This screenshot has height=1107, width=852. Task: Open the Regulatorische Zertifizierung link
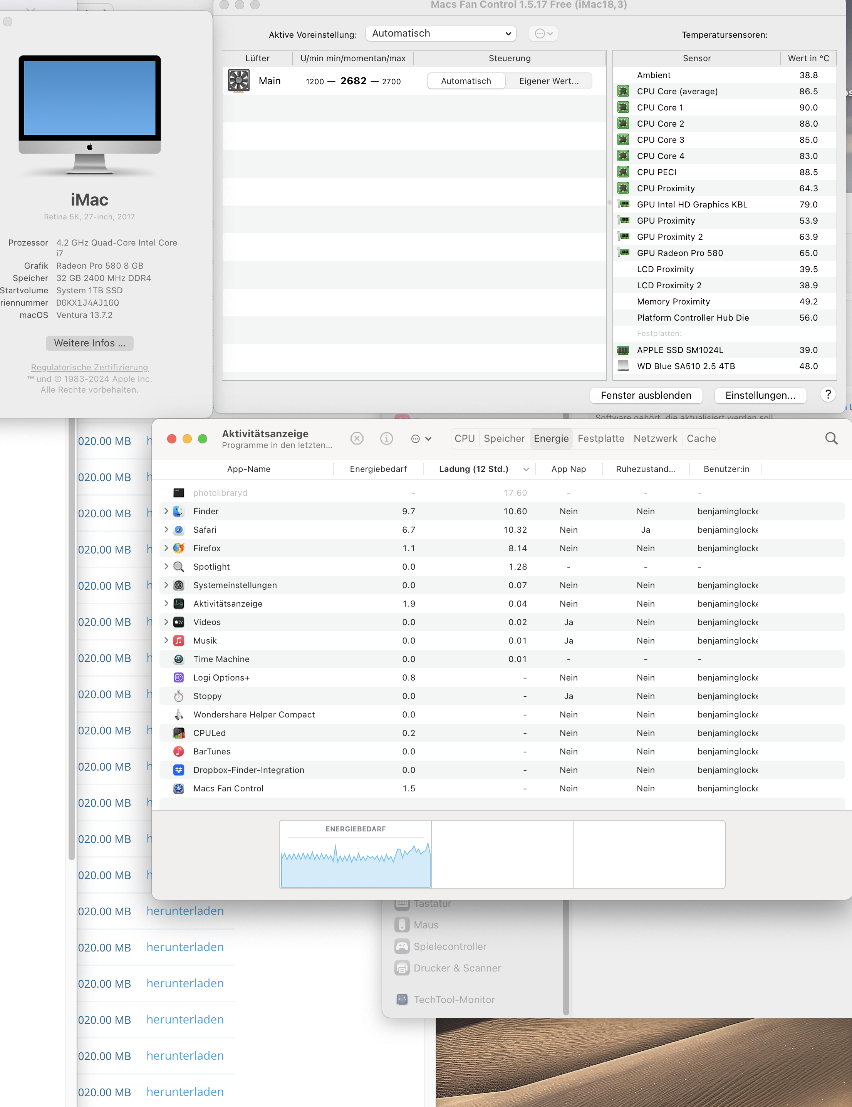pos(89,367)
